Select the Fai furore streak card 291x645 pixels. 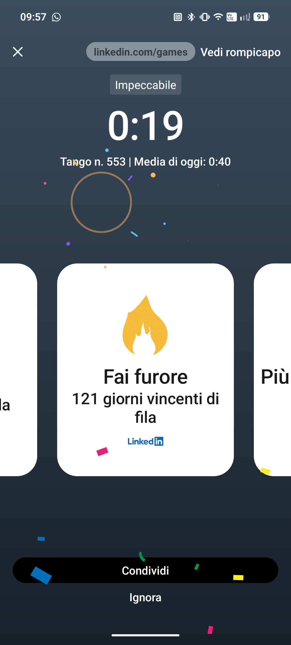[x=145, y=370]
